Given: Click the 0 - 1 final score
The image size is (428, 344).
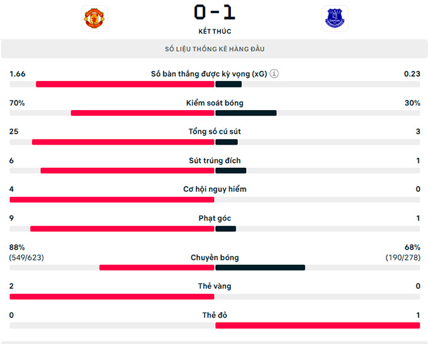Looking at the screenshot, I should pos(215,13).
